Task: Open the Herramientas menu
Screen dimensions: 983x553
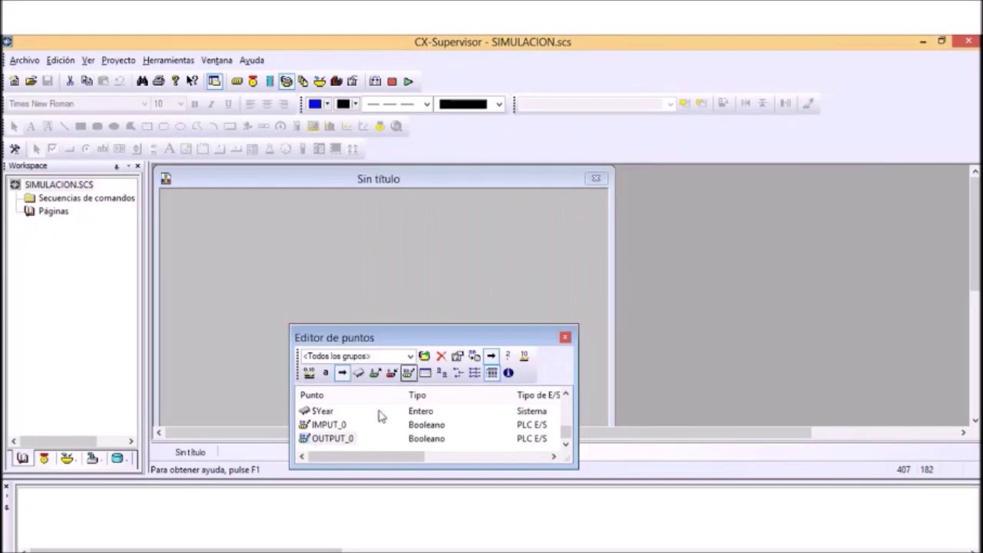Action: [x=168, y=60]
